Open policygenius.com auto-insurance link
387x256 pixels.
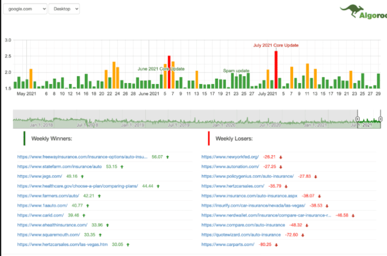point(248,176)
